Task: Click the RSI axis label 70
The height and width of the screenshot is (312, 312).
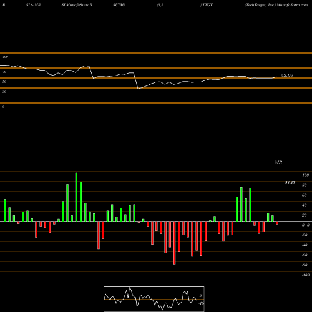Action: coord(4,72)
